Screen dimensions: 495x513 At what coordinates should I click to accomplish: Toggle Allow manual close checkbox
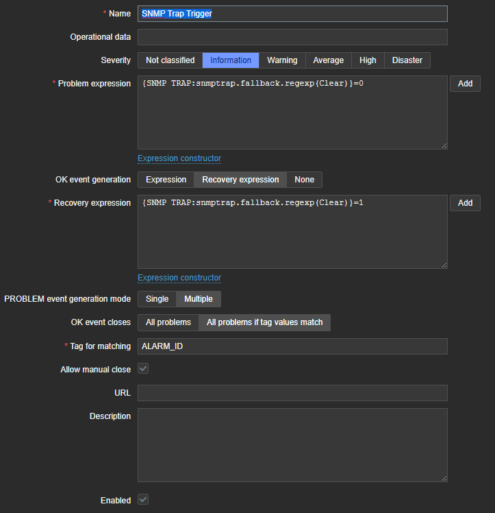point(143,369)
